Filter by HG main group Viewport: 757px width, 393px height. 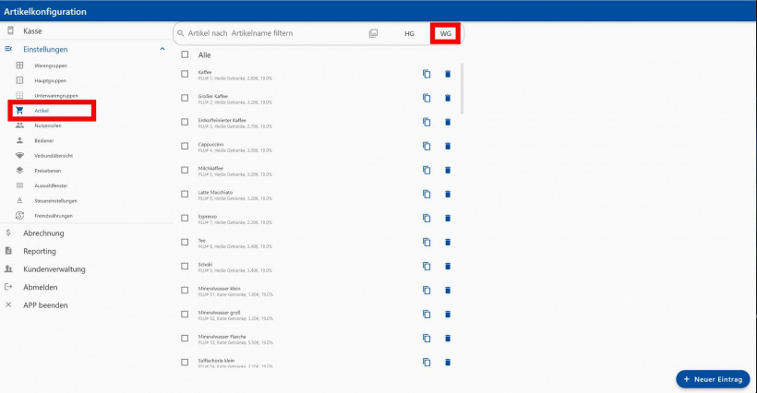(409, 33)
